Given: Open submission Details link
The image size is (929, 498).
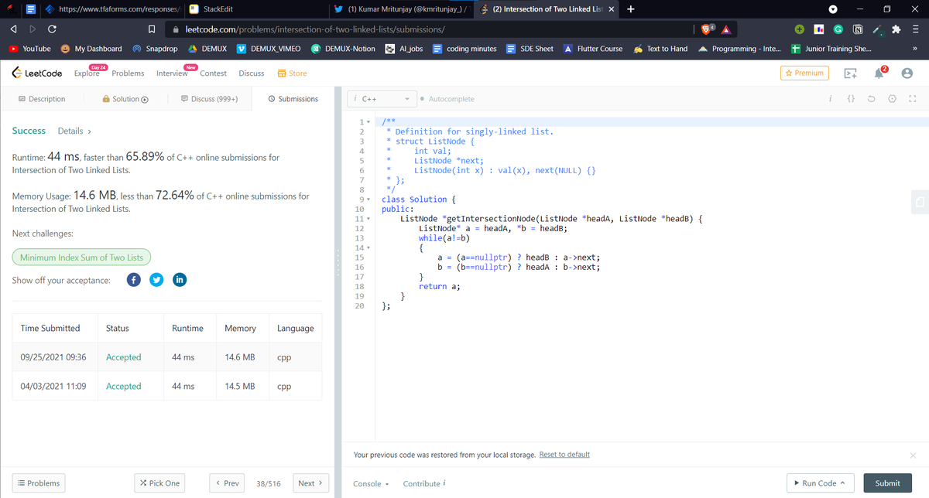Looking at the screenshot, I should point(75,131).
